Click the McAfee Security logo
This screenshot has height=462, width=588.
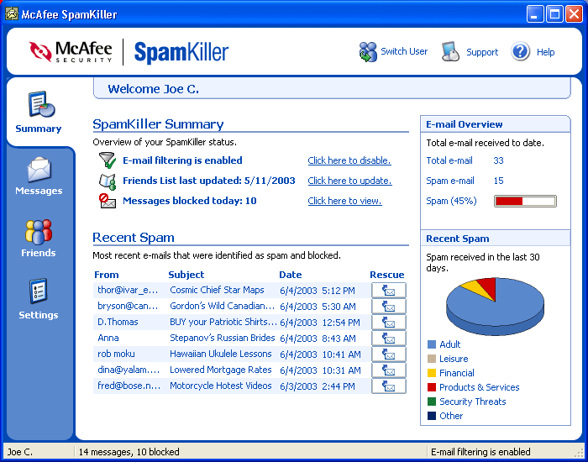coord(71,51)
